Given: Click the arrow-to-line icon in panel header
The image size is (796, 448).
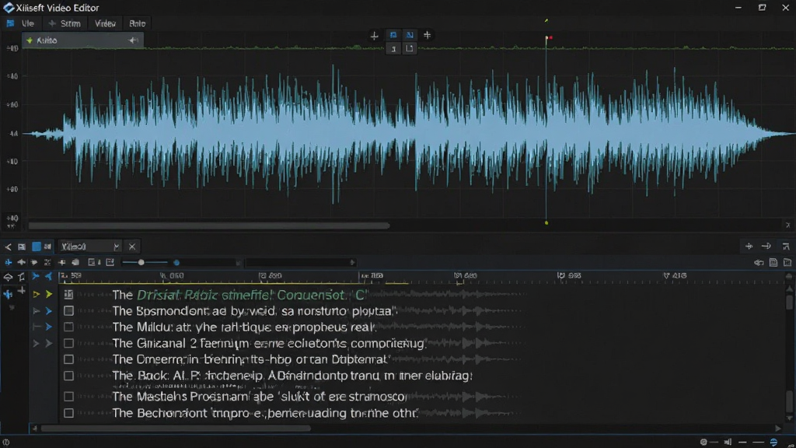Looking at the screenshot, I should pyautogui.click(x=766, y=247).
